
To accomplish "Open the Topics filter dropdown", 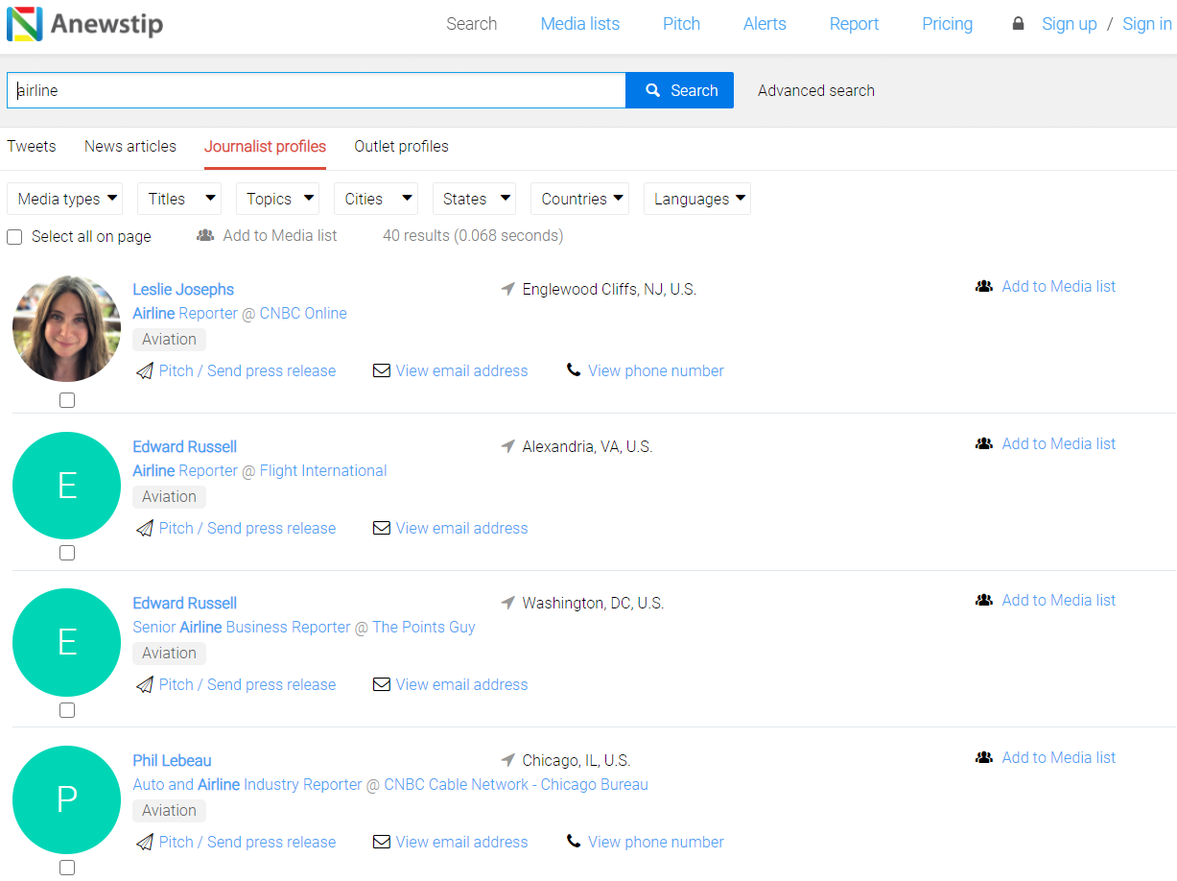I will pos(278,199).
